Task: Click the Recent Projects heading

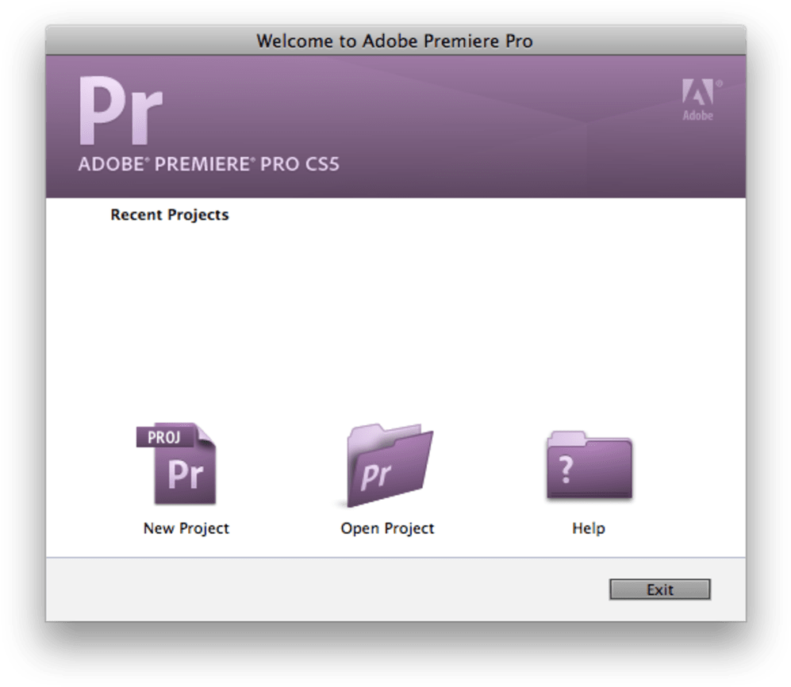Action: coord(169,215)
